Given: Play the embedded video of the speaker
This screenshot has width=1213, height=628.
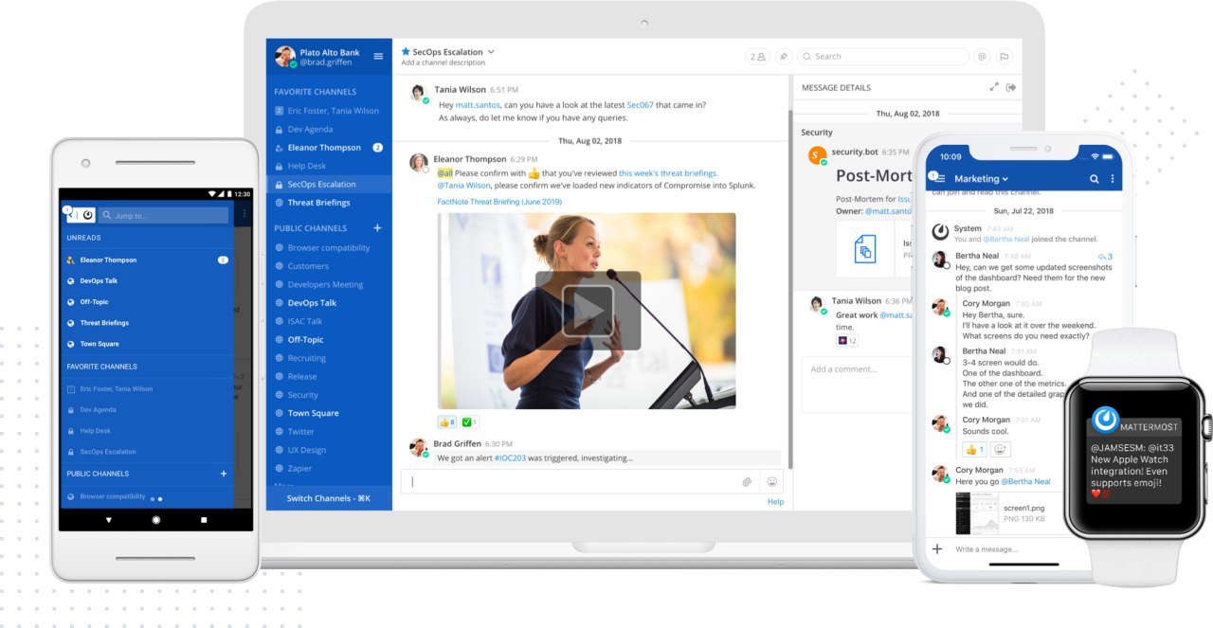Looking at the screenshot, I should pos(588,311).
